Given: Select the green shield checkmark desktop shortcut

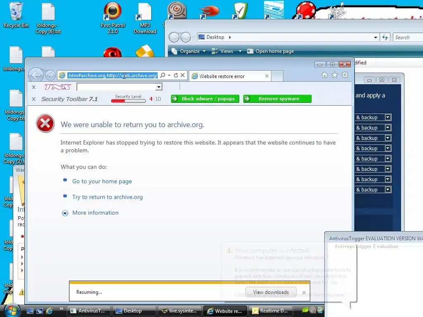Looking at the screenshot, I should click(x=240, y=11).
